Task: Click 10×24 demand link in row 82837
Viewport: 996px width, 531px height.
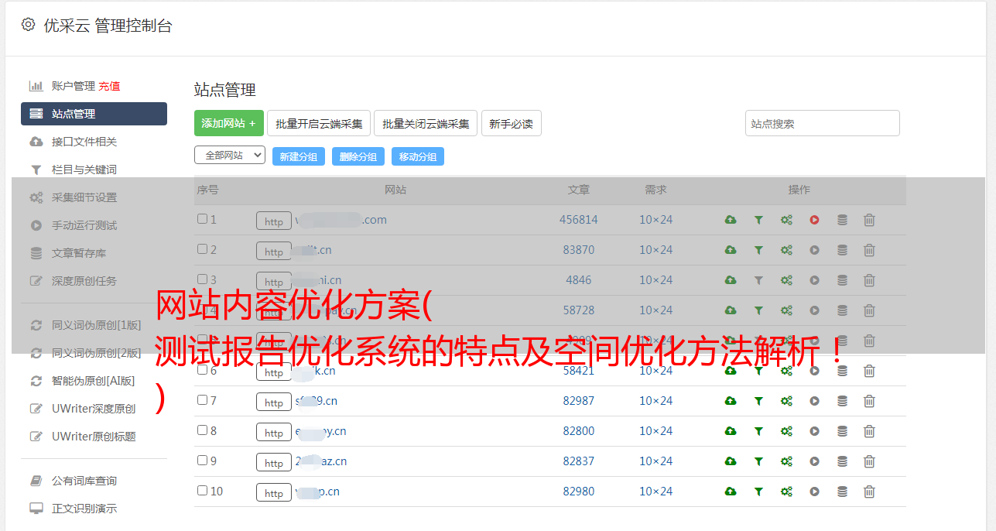Action: click(656, 461)
